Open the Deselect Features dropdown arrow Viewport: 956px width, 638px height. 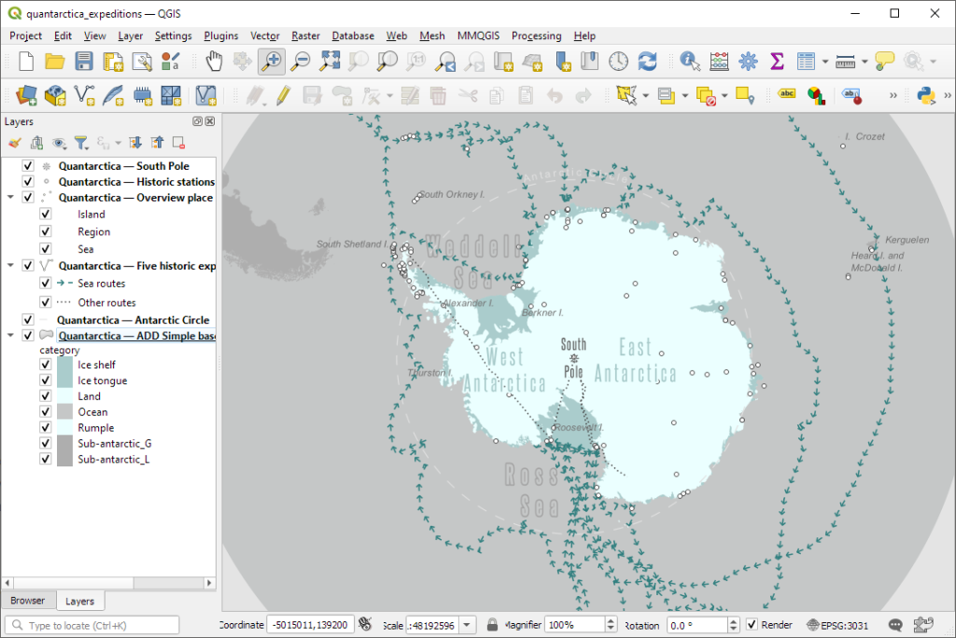(x=724, y=96)
